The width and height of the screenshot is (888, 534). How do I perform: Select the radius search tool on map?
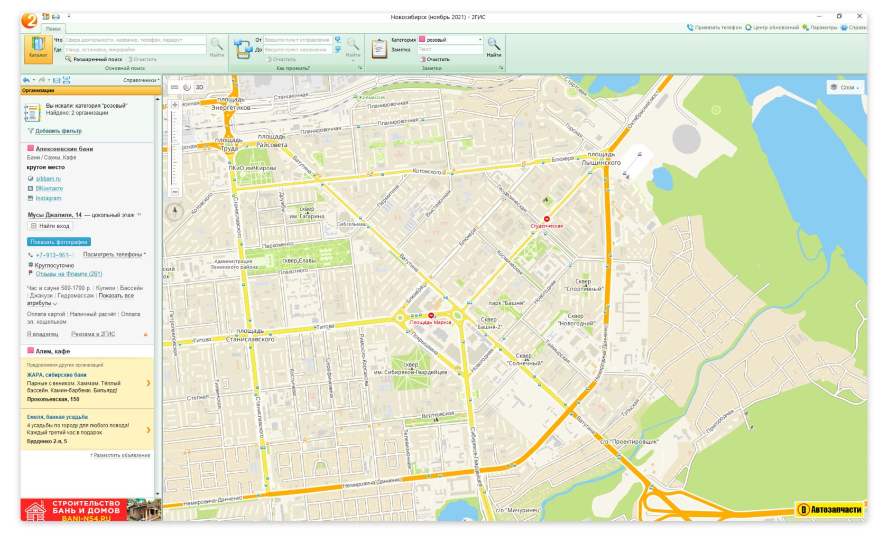tap(187, 87)
